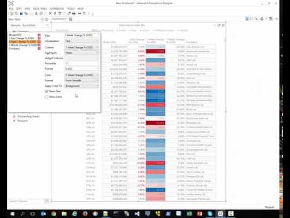The width and height of the screenshot is (290, 218).
Task: Click the Save icon in toolbar
Action: click(21, 13)
